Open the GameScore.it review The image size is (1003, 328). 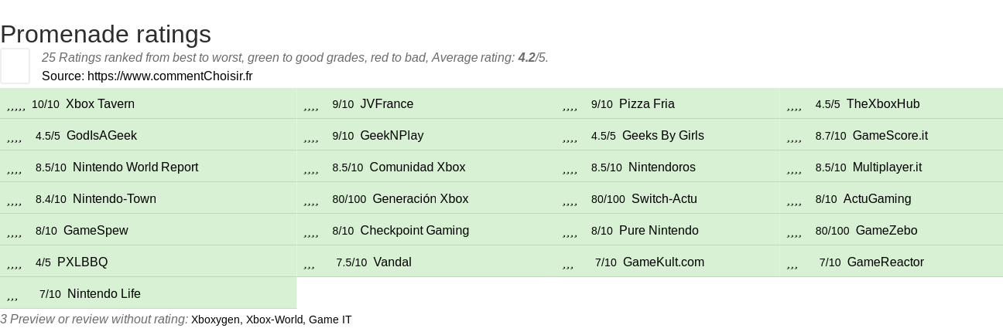[890, 136]
